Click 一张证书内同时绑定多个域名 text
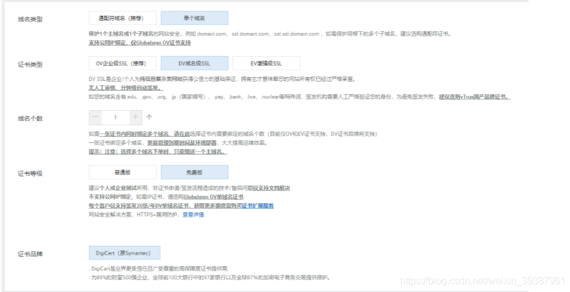This screenshot has height=292, width=570. [x=134, y=134]
